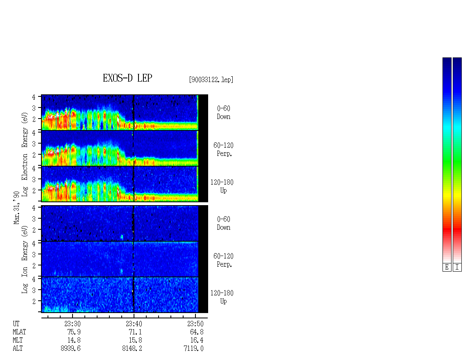Click the ALT row label

pyautogui.click(x=18, y=349)
